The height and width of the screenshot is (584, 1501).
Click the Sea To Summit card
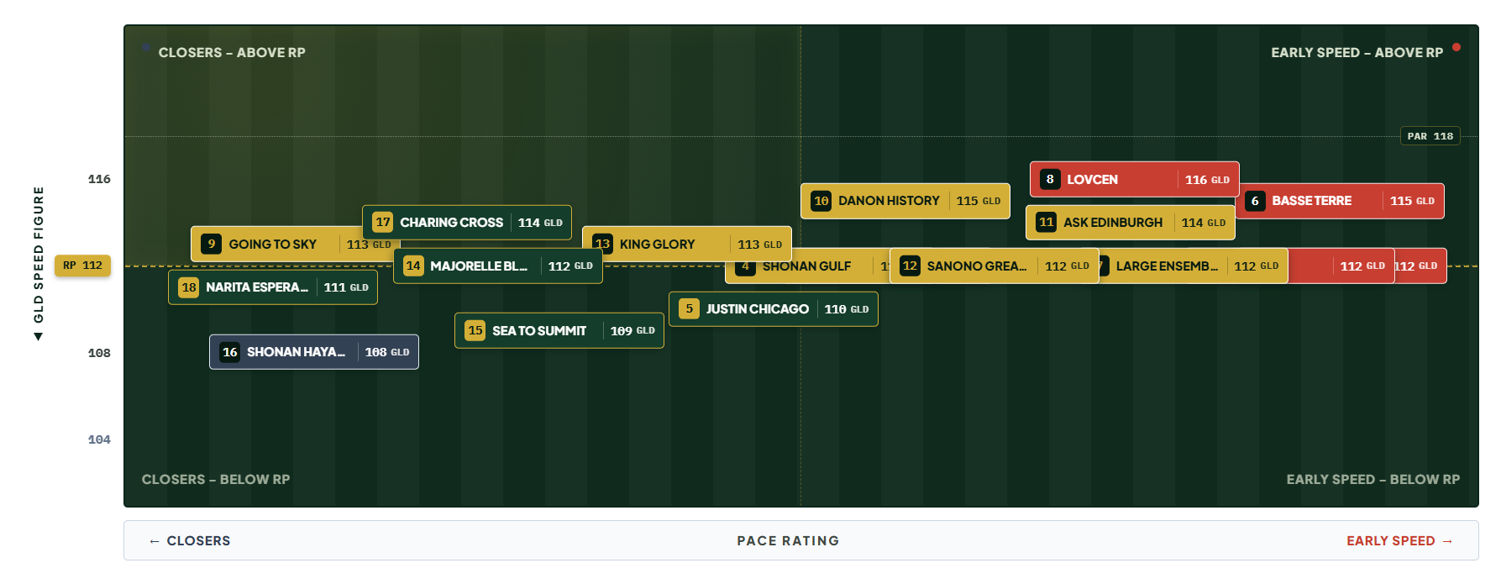(559, 330)
